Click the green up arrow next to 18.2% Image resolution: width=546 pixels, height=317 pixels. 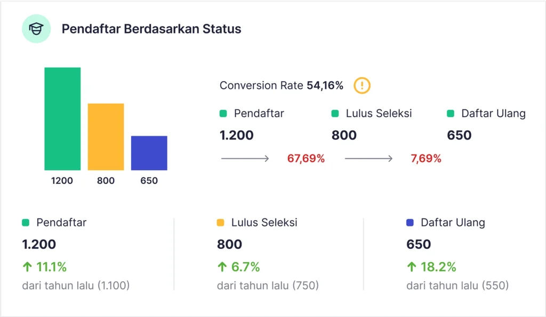412,267
